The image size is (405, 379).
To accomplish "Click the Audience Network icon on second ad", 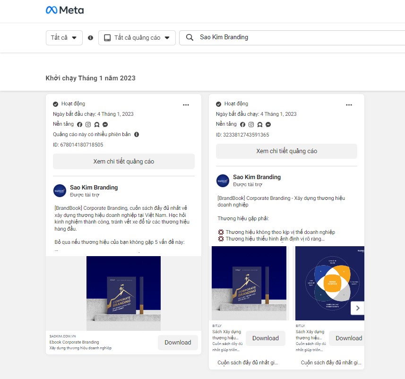I will point(260,124).
